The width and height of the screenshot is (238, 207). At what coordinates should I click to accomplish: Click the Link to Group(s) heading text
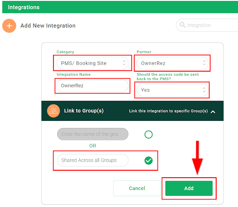point(84,111)
